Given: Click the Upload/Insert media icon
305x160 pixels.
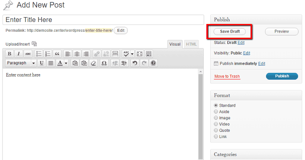Looking at the screenshot, I should 34,44.
